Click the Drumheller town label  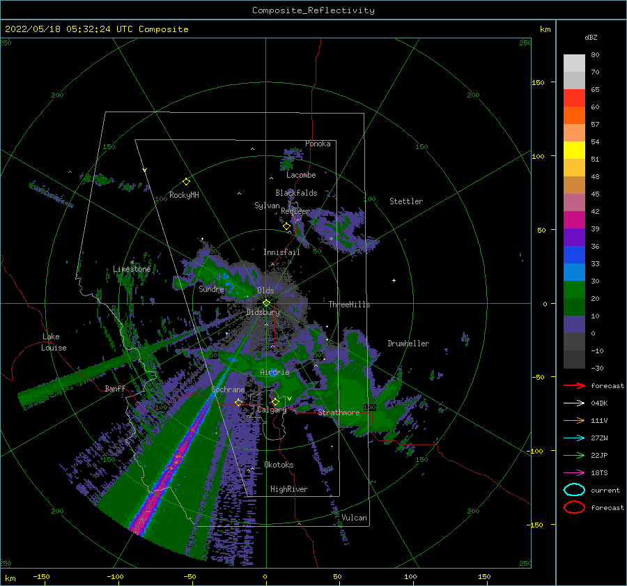click(x=408, y=344)
